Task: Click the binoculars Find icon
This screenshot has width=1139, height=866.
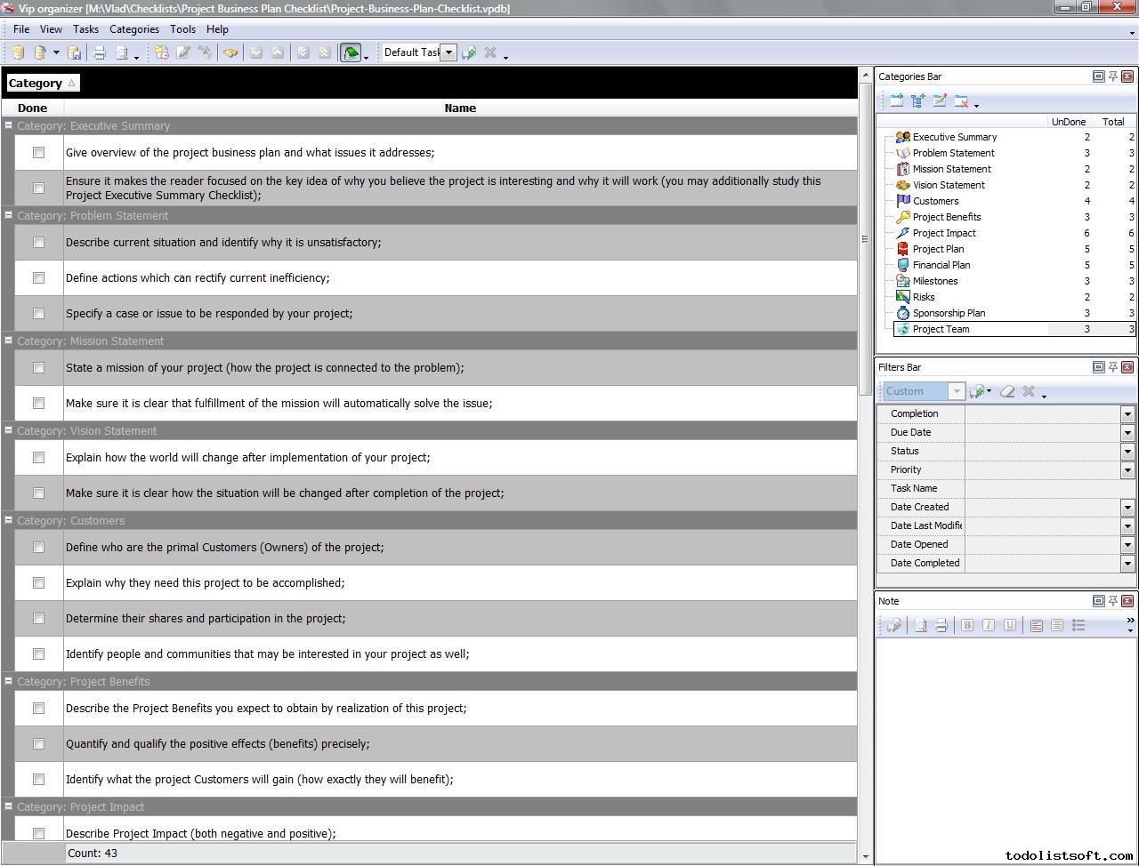Action: [230, 52]
